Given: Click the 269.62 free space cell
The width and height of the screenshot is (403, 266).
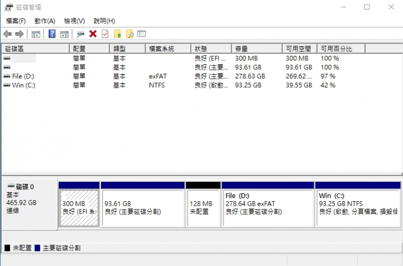Looking at the screenshot, I should [299, 76].
